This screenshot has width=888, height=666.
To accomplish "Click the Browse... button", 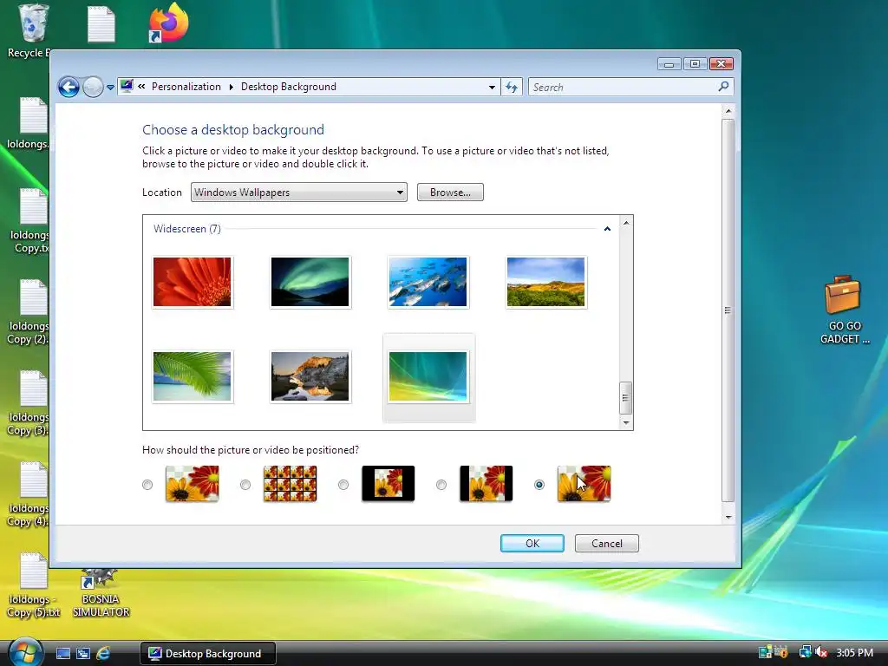I will [450, 193].
